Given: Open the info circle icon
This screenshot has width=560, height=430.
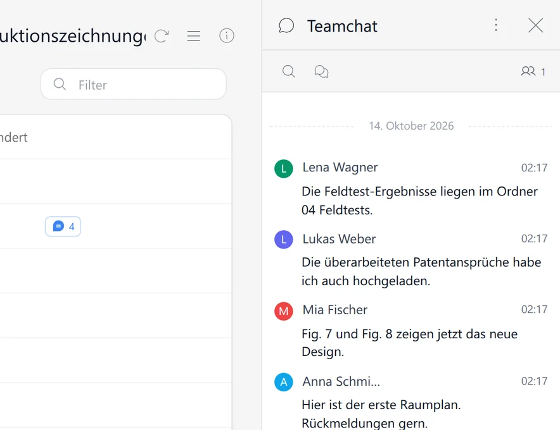Looking at the screenshot, I should pyautogui.click(x=226, y=35).
